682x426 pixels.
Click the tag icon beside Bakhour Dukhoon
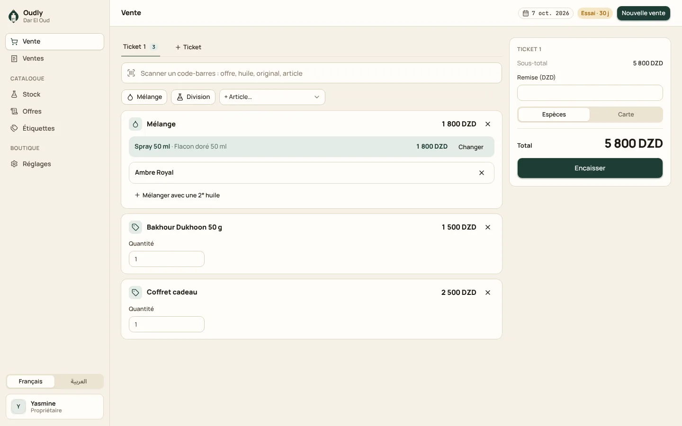point(135,227)
